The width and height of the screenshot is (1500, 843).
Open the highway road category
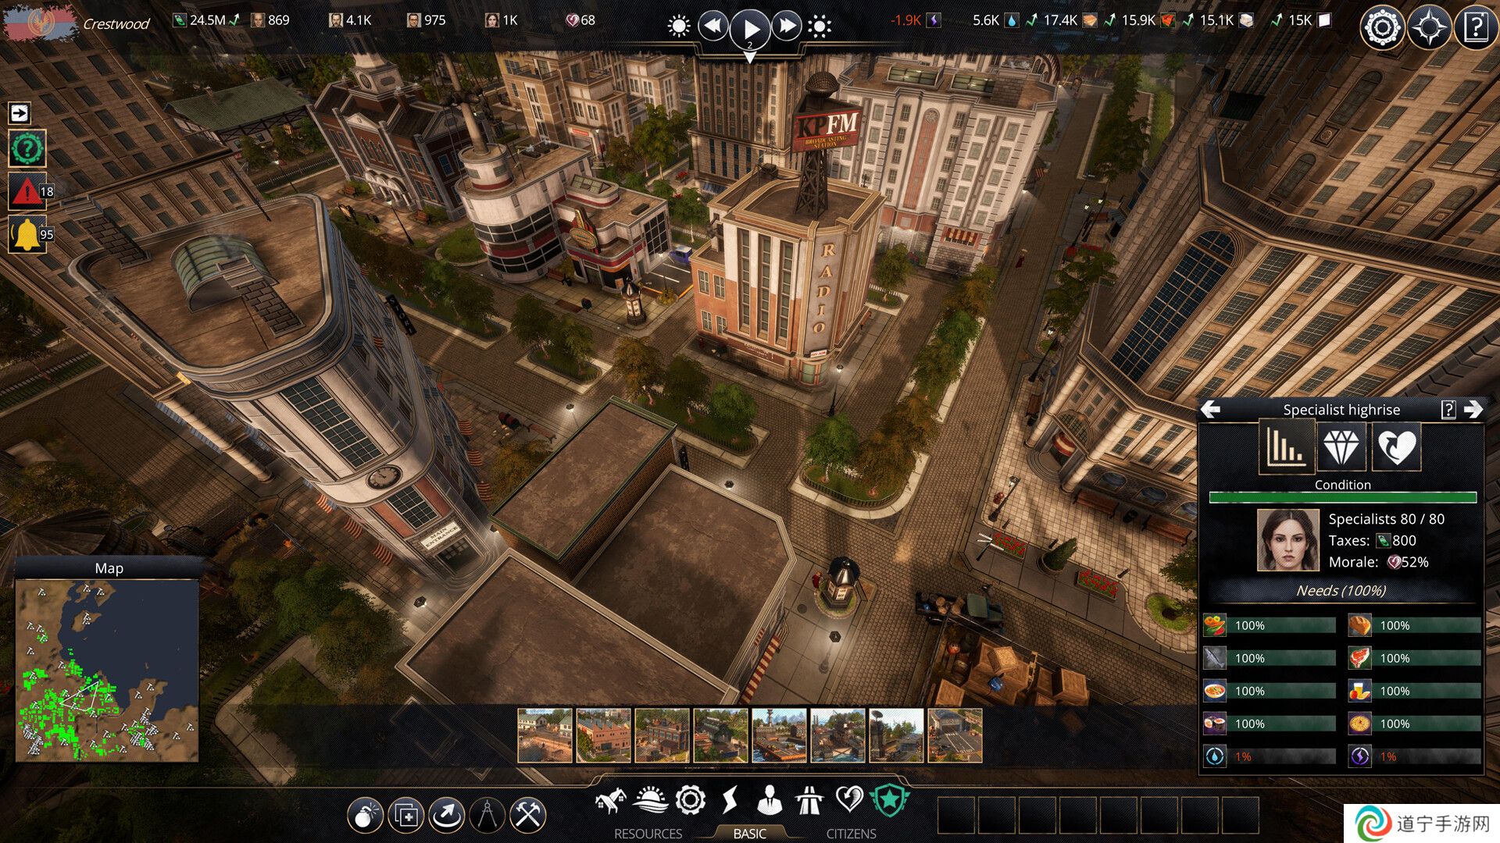(809, 800)
